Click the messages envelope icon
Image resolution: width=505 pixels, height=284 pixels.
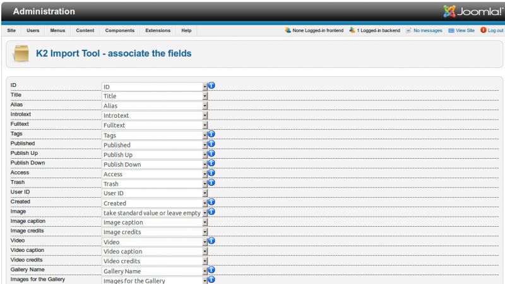[x=408, y=30]
